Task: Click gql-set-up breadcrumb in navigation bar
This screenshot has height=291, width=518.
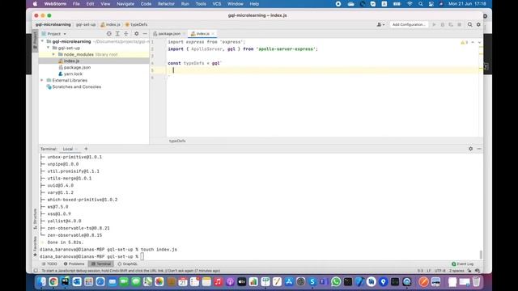Action: [x=86, y=24]
